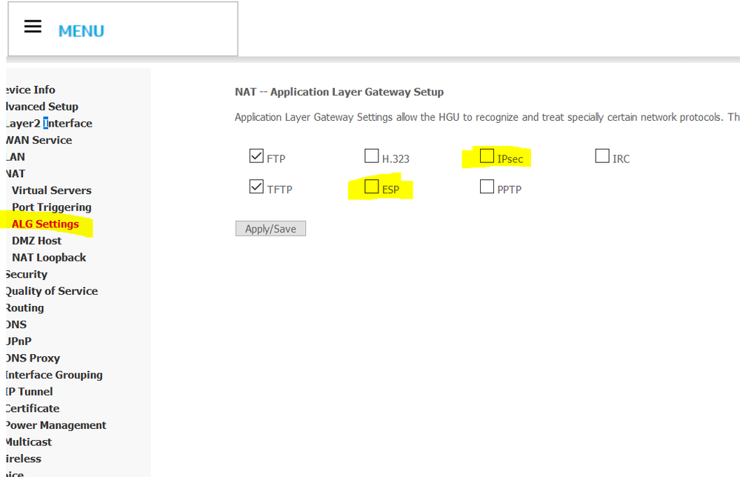Screen dimensions: 740x477
Task: Click the hamburger menu icon
Action: [x=33, y=27]
